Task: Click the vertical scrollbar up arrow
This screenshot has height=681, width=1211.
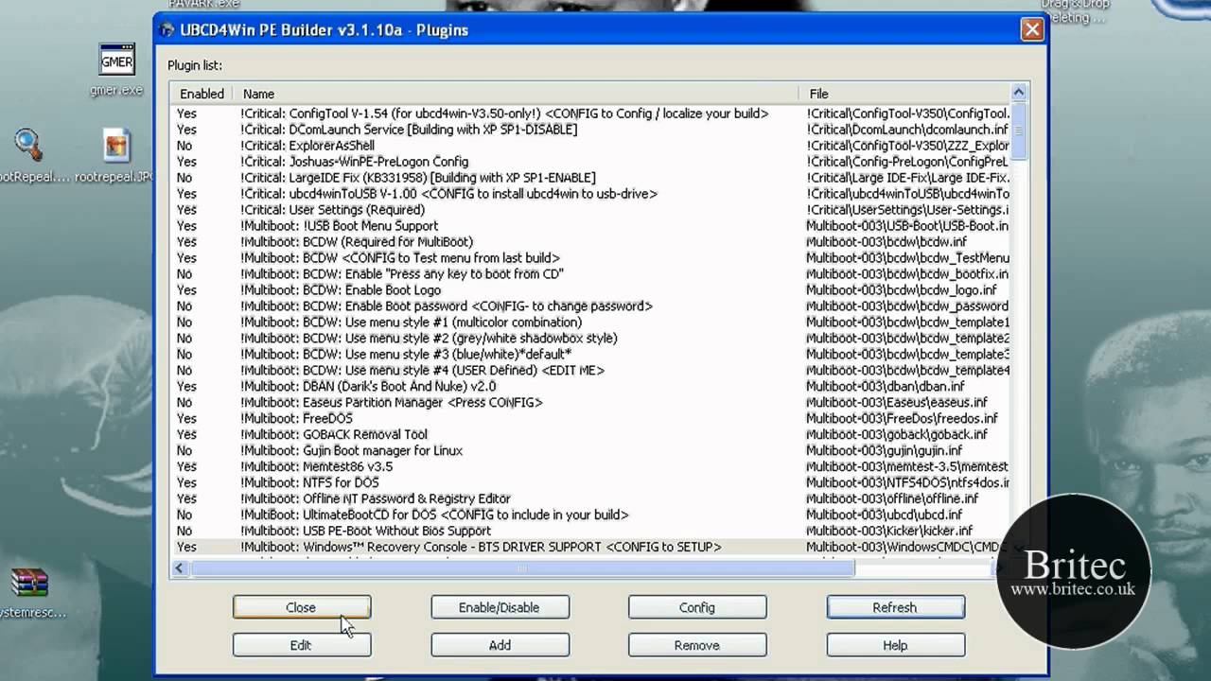Action: click(x=1019, y=93)
